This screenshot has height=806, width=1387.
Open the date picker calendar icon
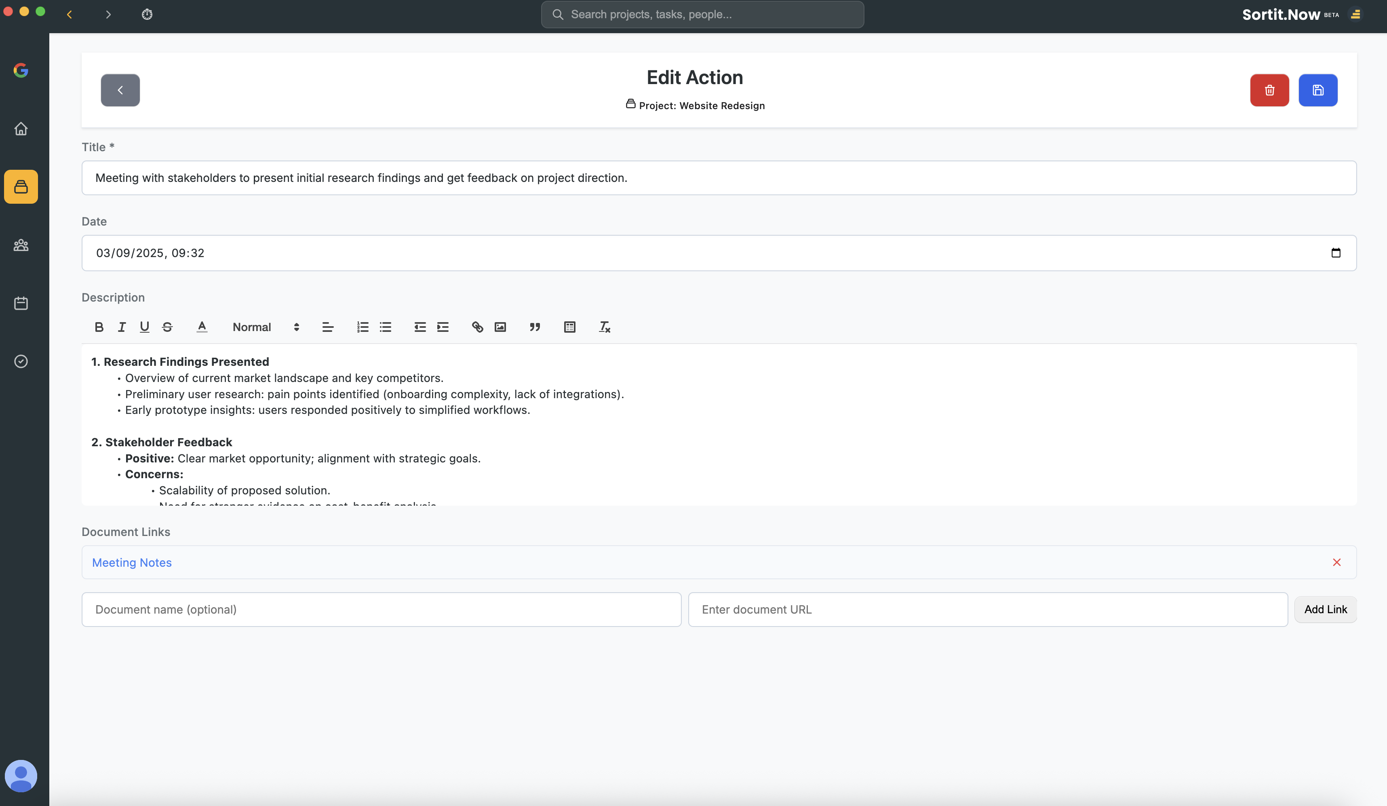pos(1335,253)
